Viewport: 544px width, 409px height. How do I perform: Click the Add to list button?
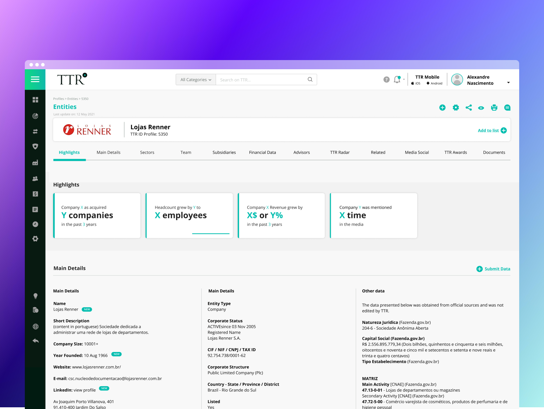tap(492, 131)
